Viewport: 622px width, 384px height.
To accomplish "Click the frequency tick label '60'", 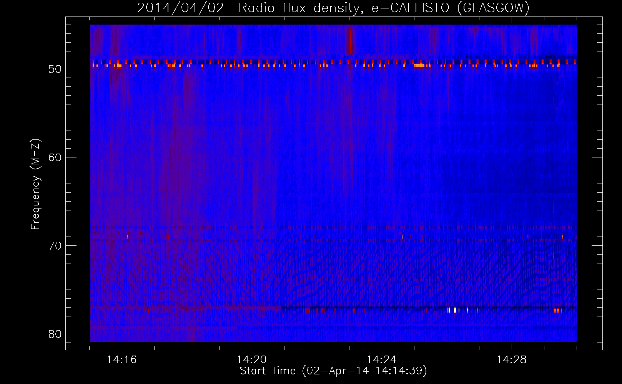I will (55, 157).
